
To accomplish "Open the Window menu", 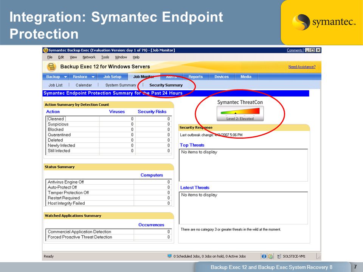I will pyautogui.click(x=121, y=57).
